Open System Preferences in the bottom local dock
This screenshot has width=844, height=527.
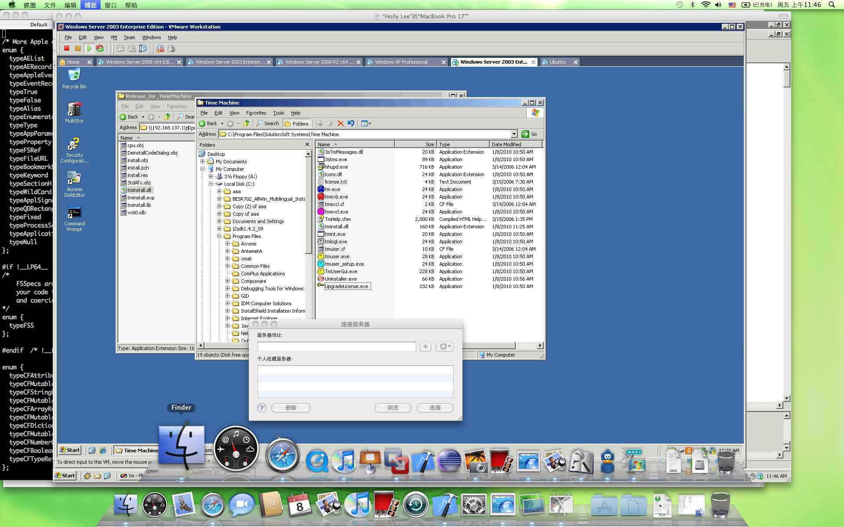pyautogui.click(x=474, y=505)
